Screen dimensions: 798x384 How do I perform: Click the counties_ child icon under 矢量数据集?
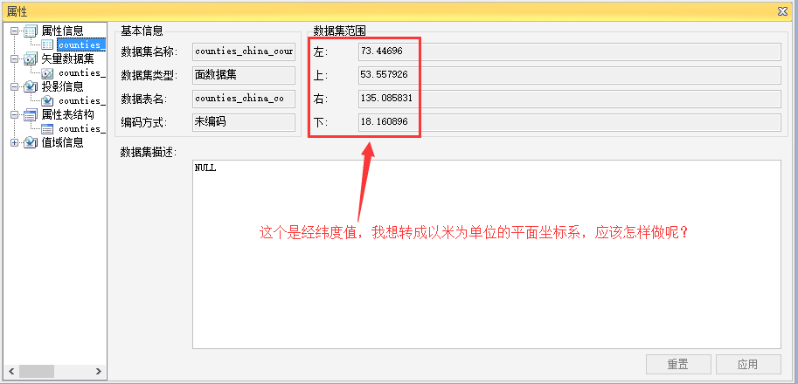coord(47,73)
